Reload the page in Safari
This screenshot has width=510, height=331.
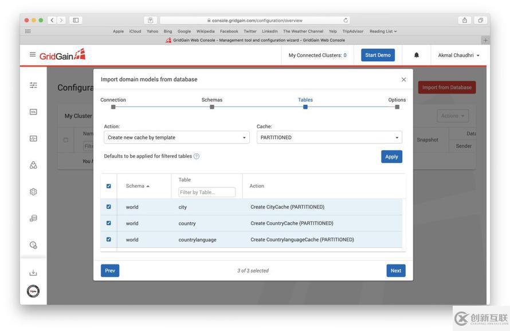(346, 20)
